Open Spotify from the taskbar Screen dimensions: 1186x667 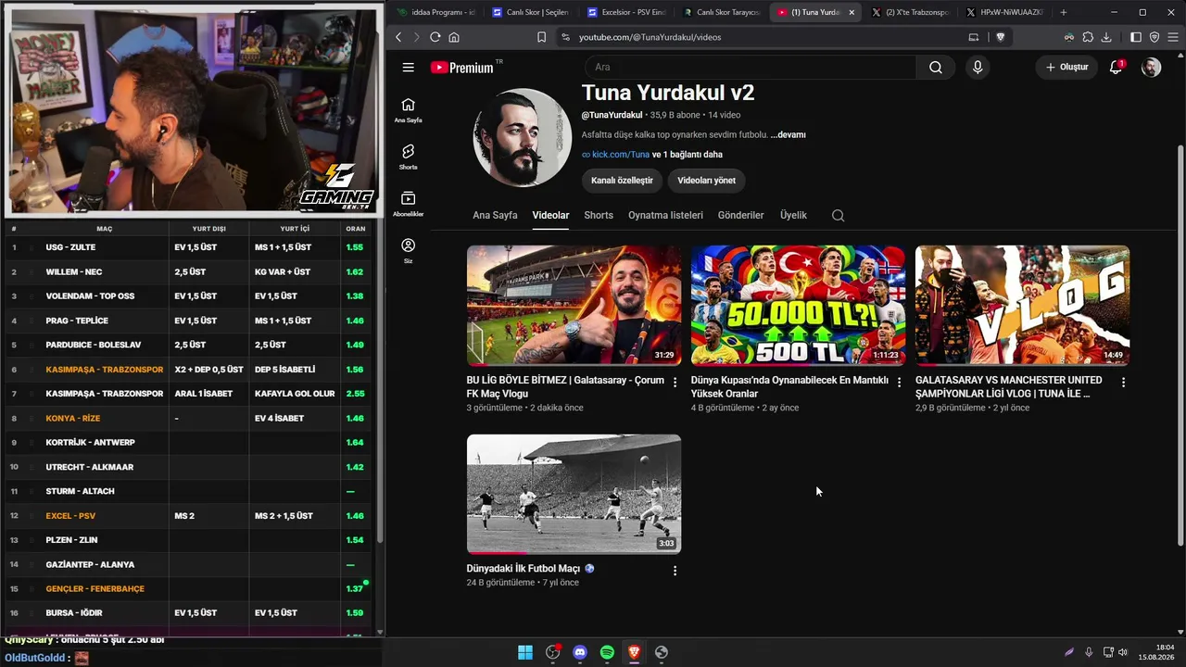click(x=607, y=652)
